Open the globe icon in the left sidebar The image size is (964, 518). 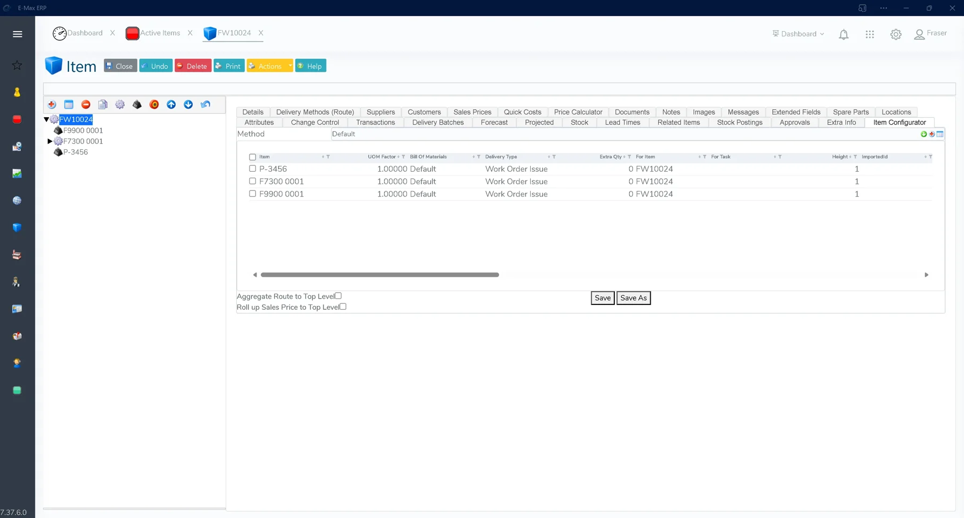pos(17,201)
